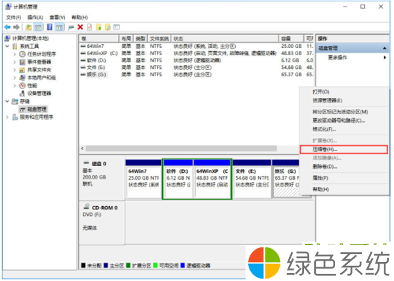Choose 删除卷(D)... in context menu
The height and width of the screenshot is (281, 394).
coord(343,167)
